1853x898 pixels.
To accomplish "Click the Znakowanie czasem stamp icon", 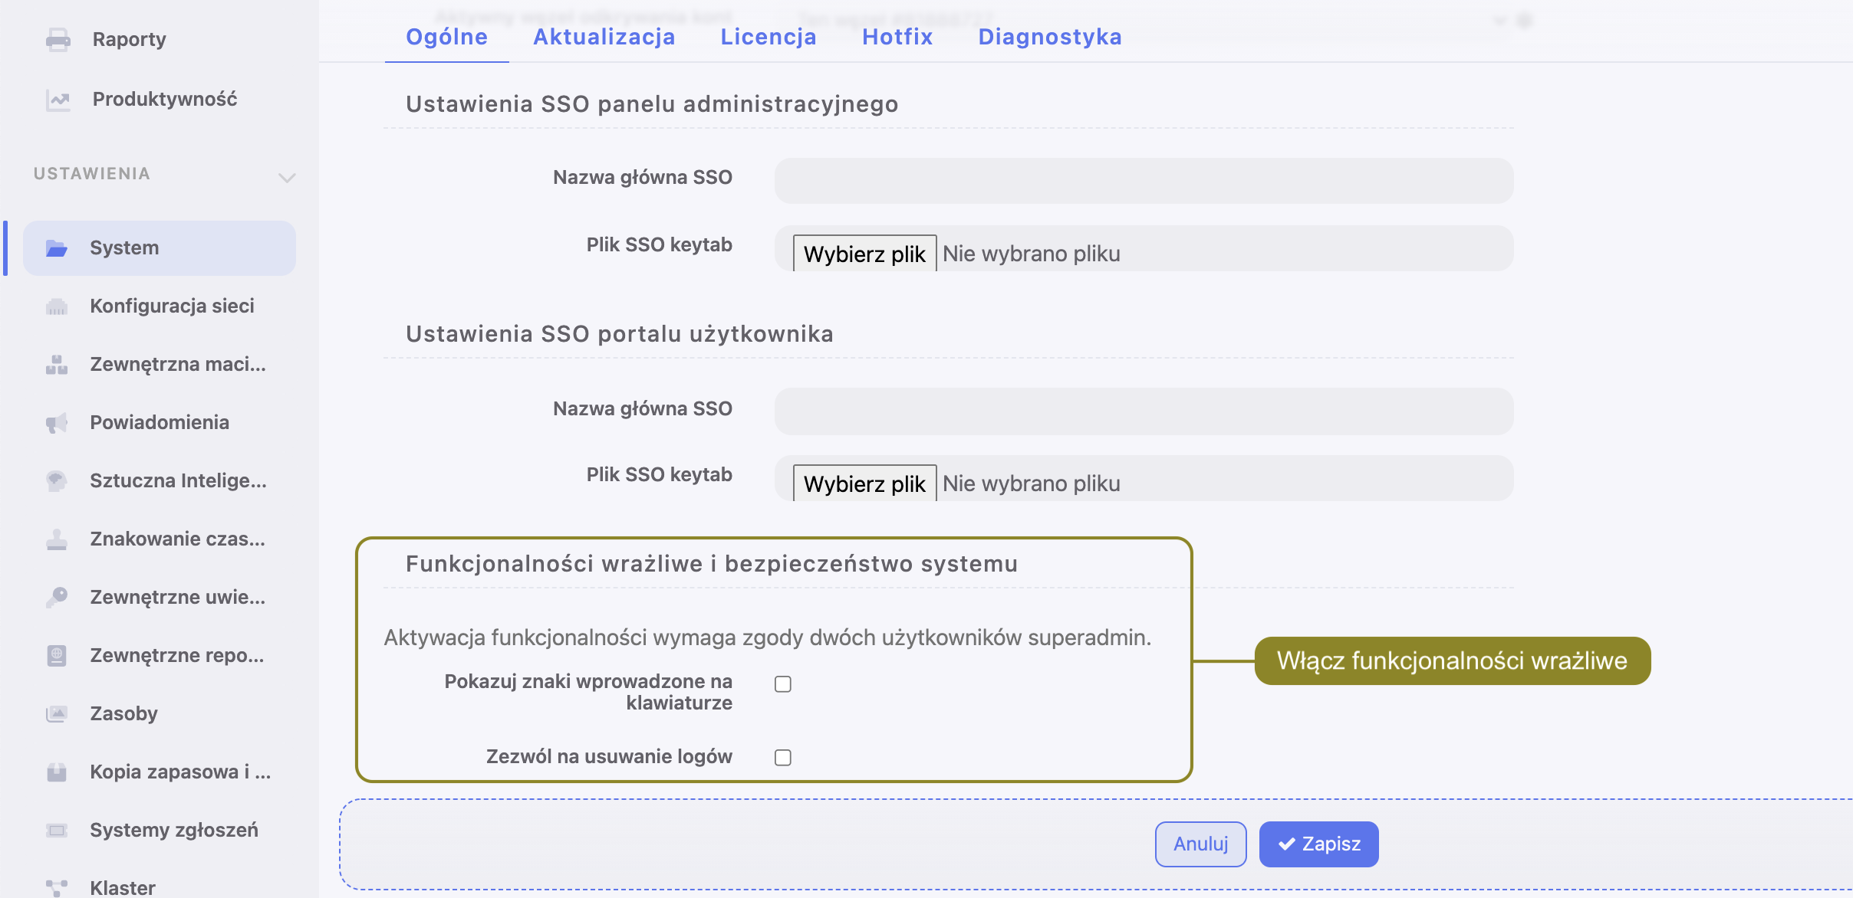I will pyautogui.click(x=57, y=539).
